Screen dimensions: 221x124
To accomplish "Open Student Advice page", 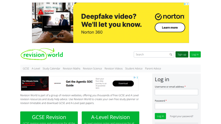I will 134,68.
